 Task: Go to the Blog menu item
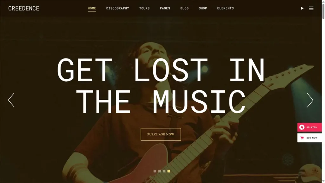(x=184, y=8)
